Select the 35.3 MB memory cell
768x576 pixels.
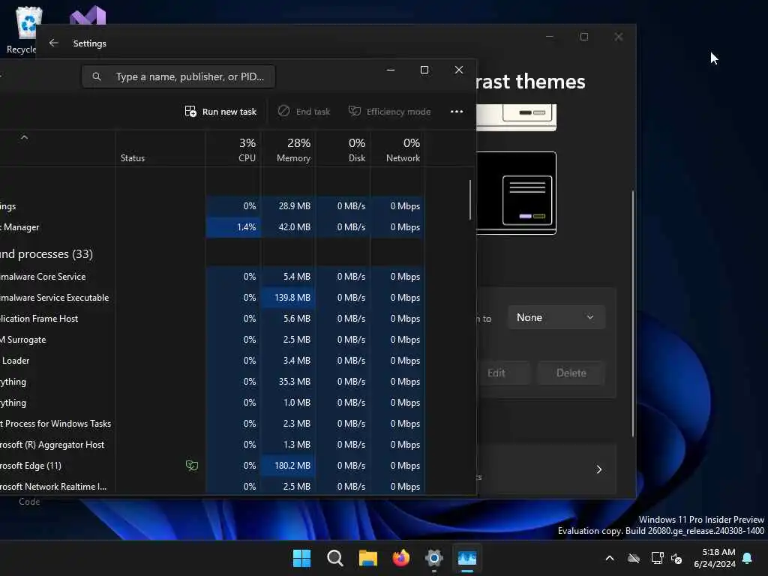click(x=288, y=382)
